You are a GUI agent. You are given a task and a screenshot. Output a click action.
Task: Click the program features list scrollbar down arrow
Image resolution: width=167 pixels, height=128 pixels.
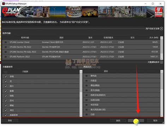(x=162, y=58)
